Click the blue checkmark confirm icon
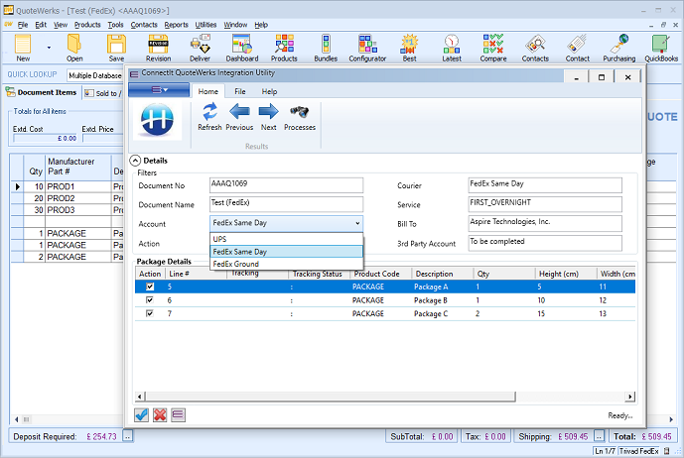The width and height of the screenshot is (684, 458). pyautogui.click(x=142, y=414)
